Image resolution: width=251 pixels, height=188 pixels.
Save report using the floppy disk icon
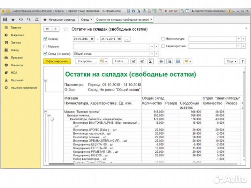coord(178,61)
